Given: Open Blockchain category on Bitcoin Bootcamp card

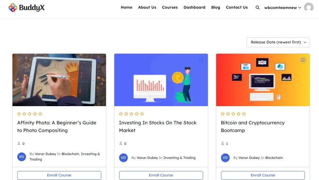Looking at the screenshot, I should (274, 158).
